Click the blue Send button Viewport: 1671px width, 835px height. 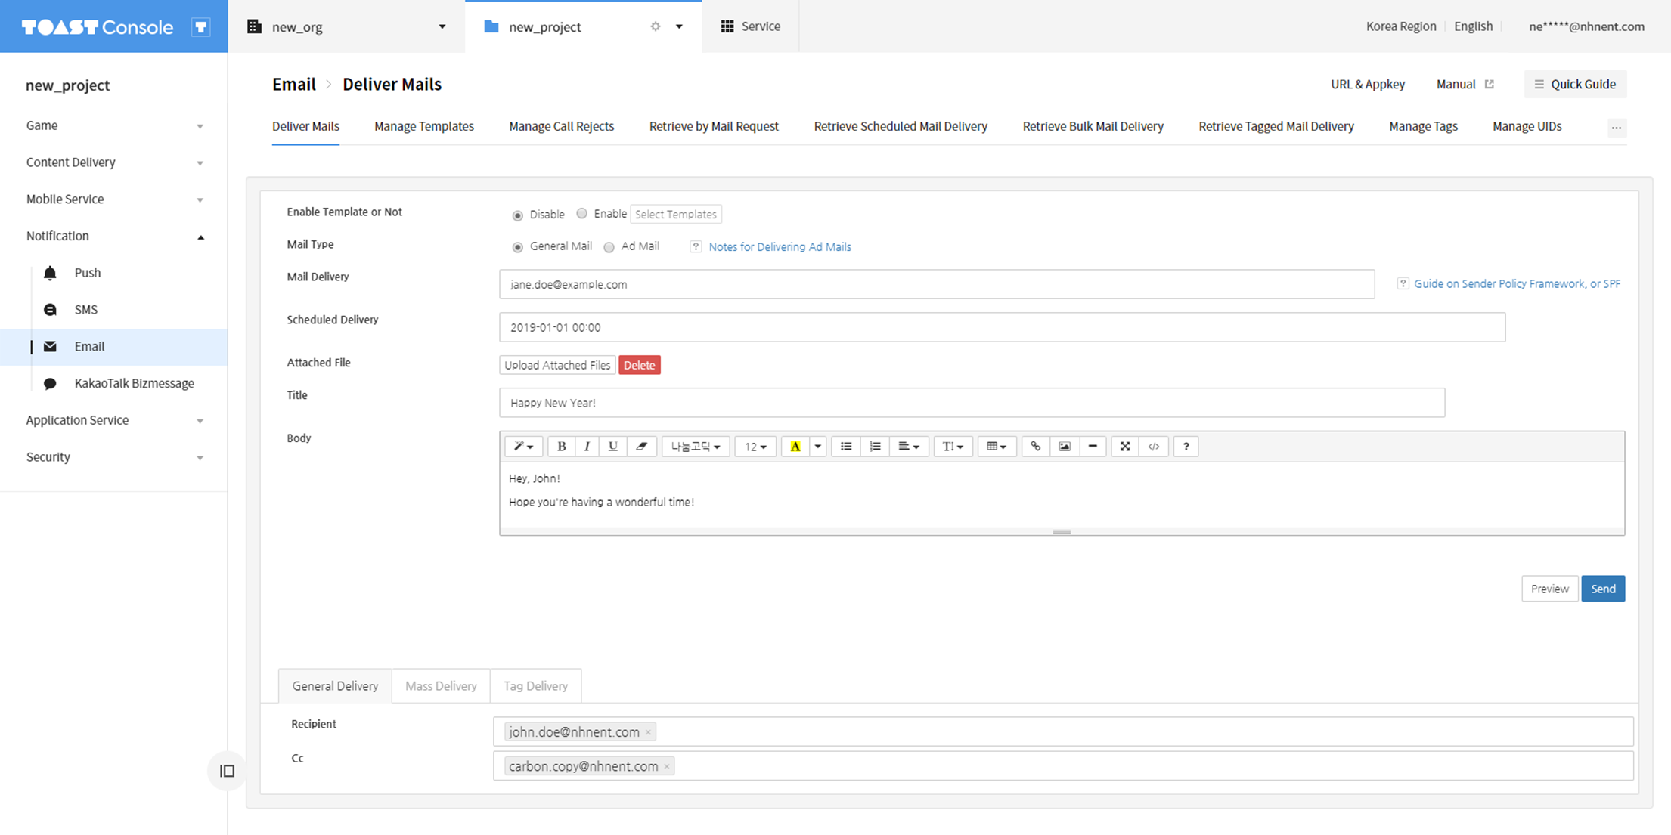tap(1602, 589)
